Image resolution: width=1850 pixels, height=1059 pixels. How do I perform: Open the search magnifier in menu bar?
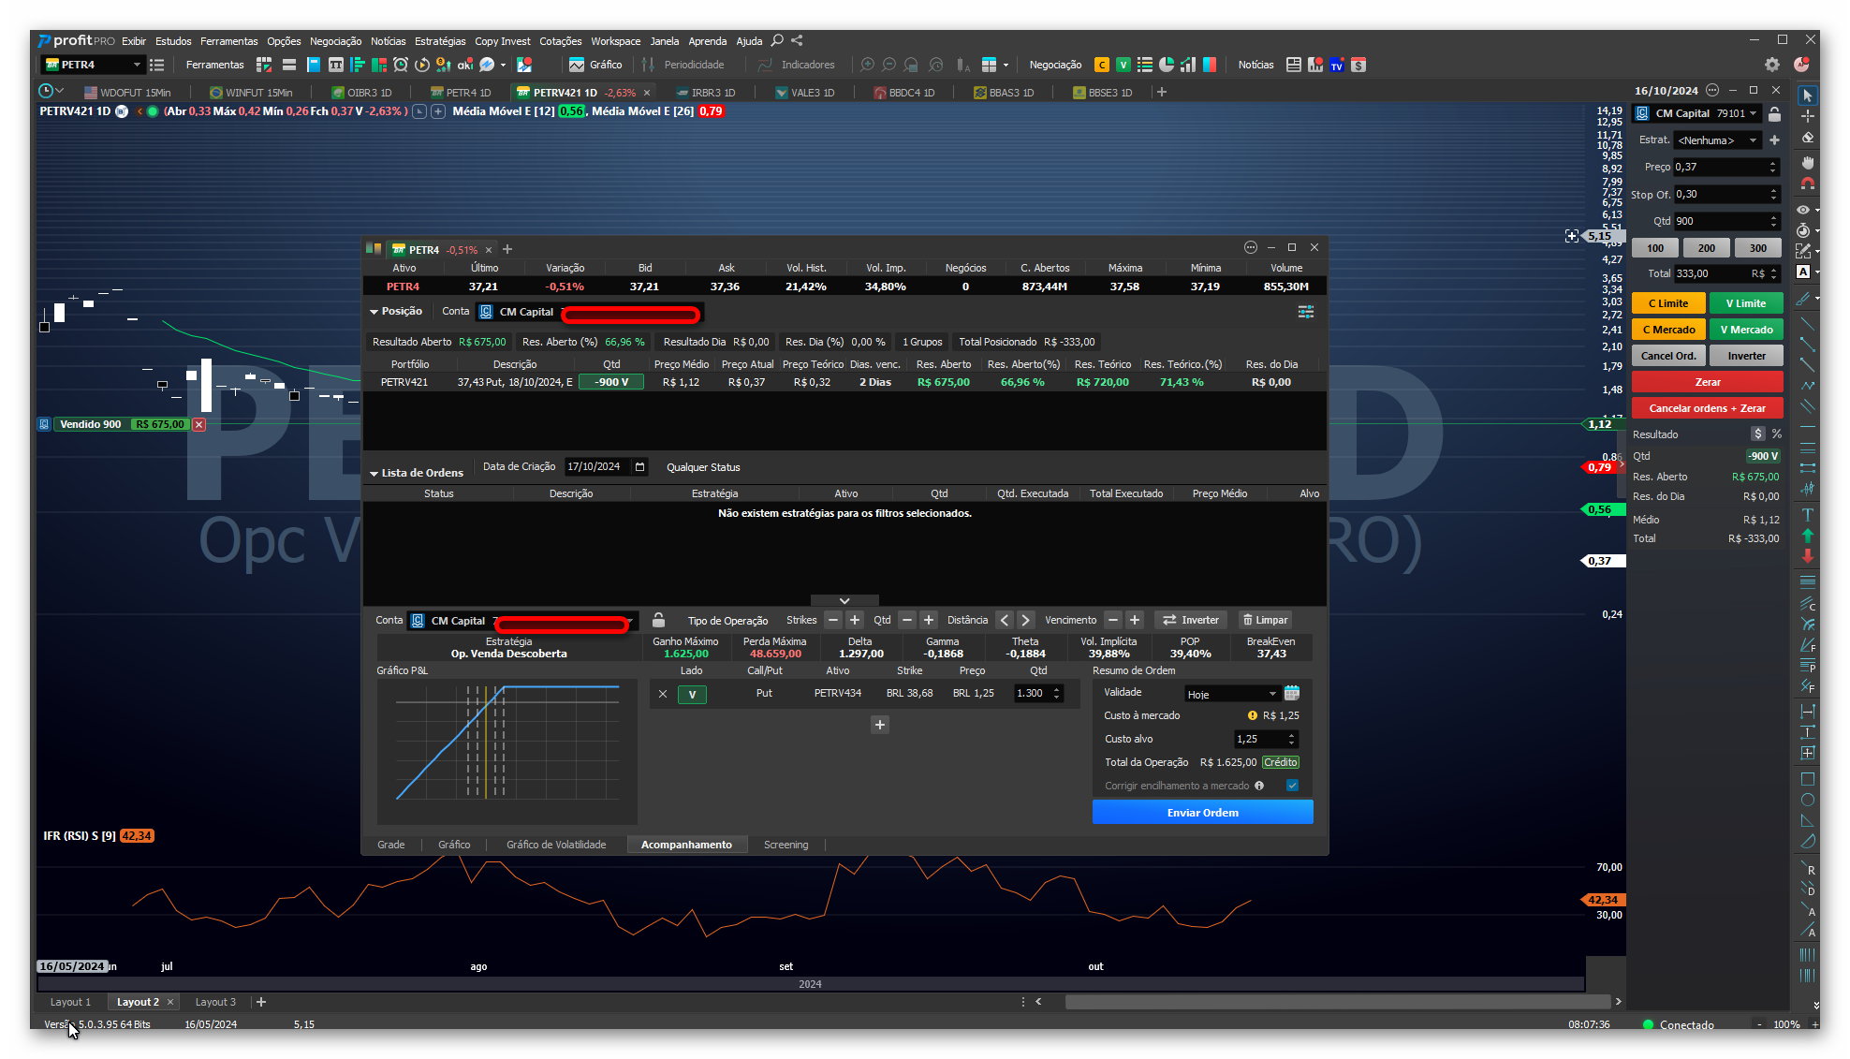coord(777,40)
